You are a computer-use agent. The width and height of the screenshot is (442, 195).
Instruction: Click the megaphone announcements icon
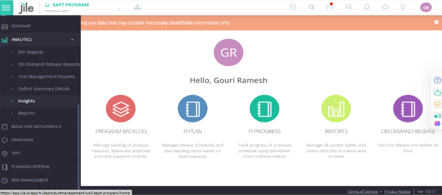click(x=437, y=116)
